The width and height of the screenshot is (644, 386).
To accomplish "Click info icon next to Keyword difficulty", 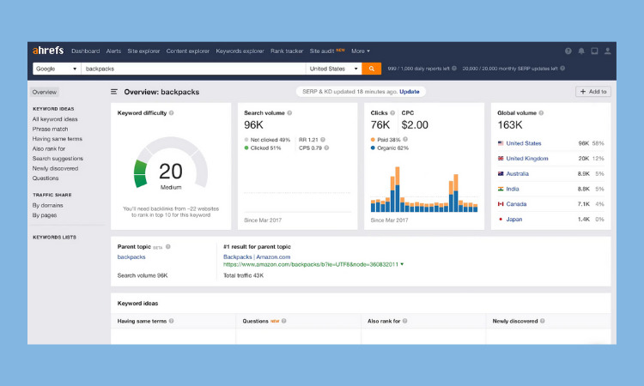I will (171, 113).
